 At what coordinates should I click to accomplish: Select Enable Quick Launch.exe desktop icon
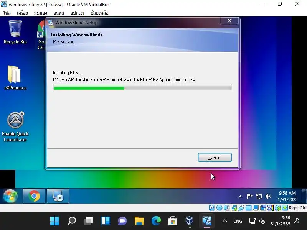pos(15,127)
